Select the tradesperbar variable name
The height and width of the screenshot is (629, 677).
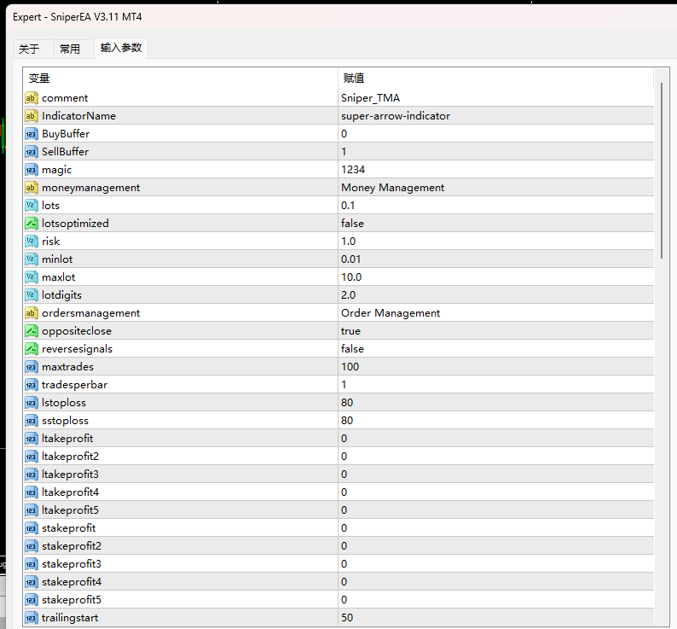[x=75, y=385]
